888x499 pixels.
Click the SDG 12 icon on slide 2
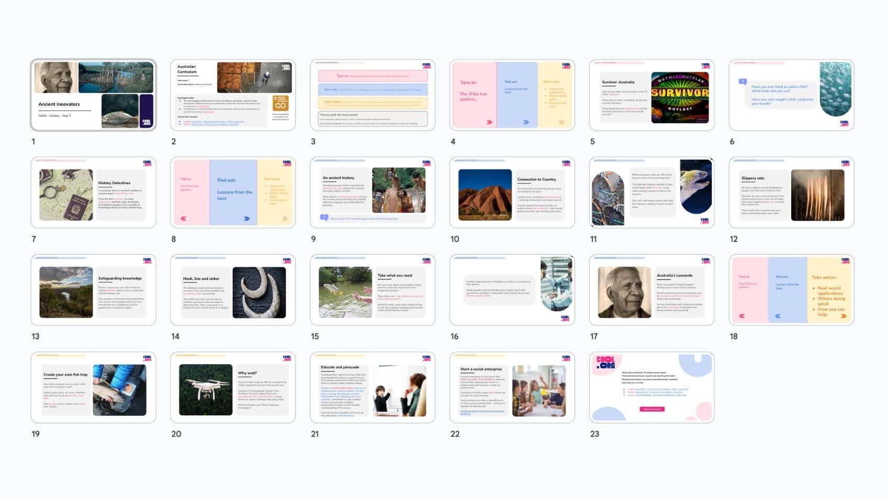(281, 103)
